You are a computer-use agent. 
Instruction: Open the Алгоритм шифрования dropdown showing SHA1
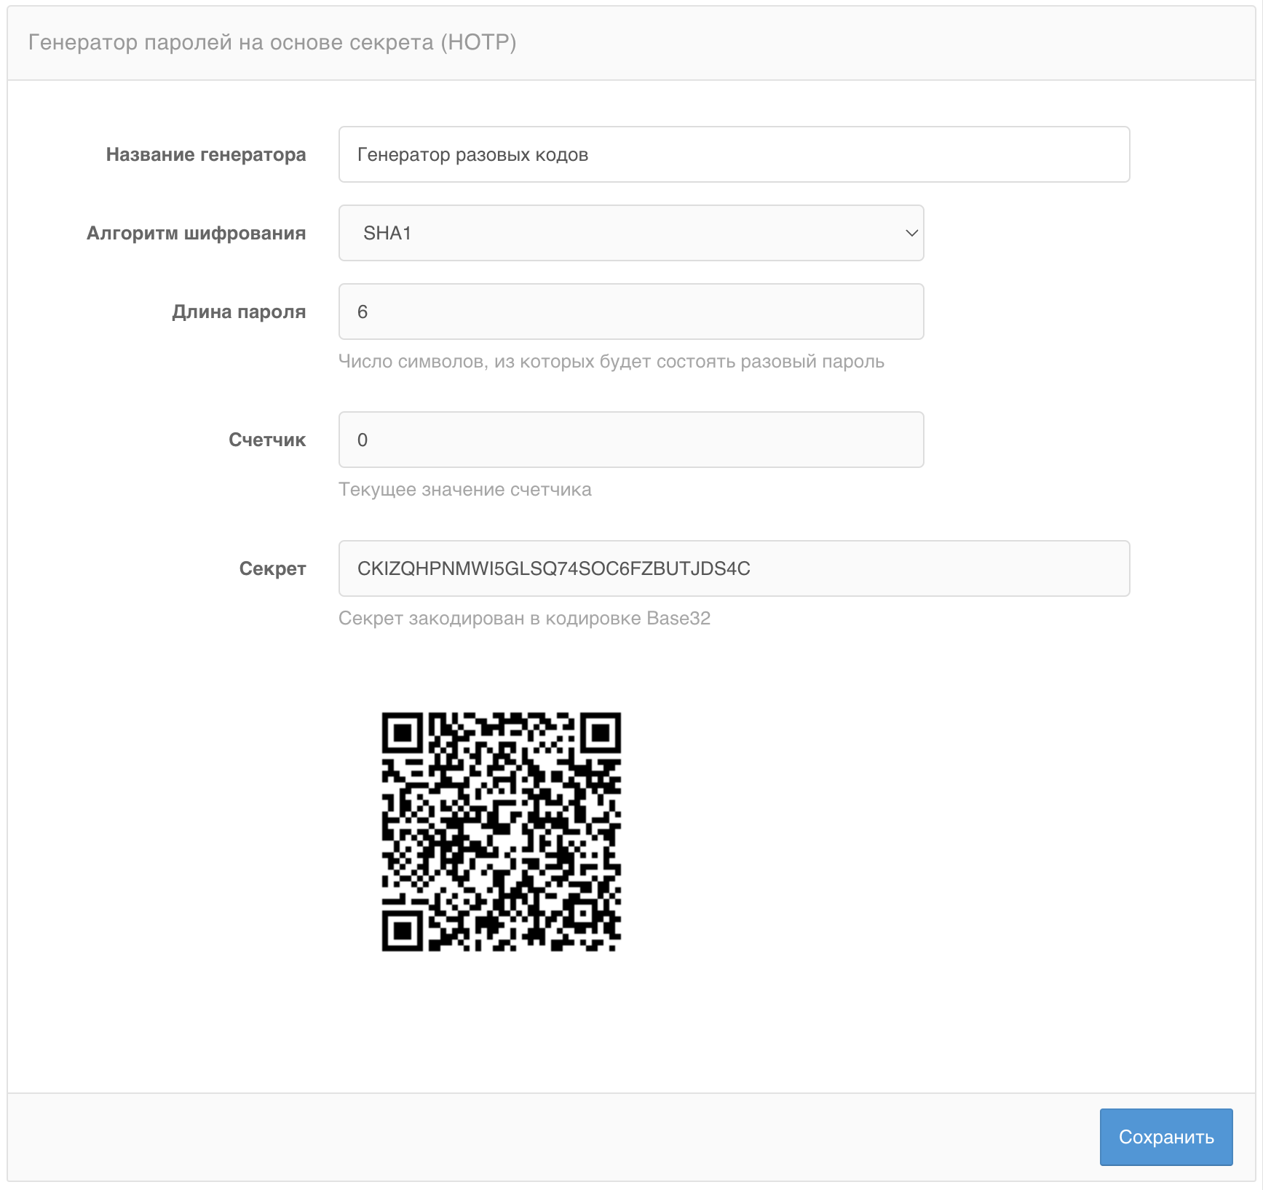click(x=630, y=233)
